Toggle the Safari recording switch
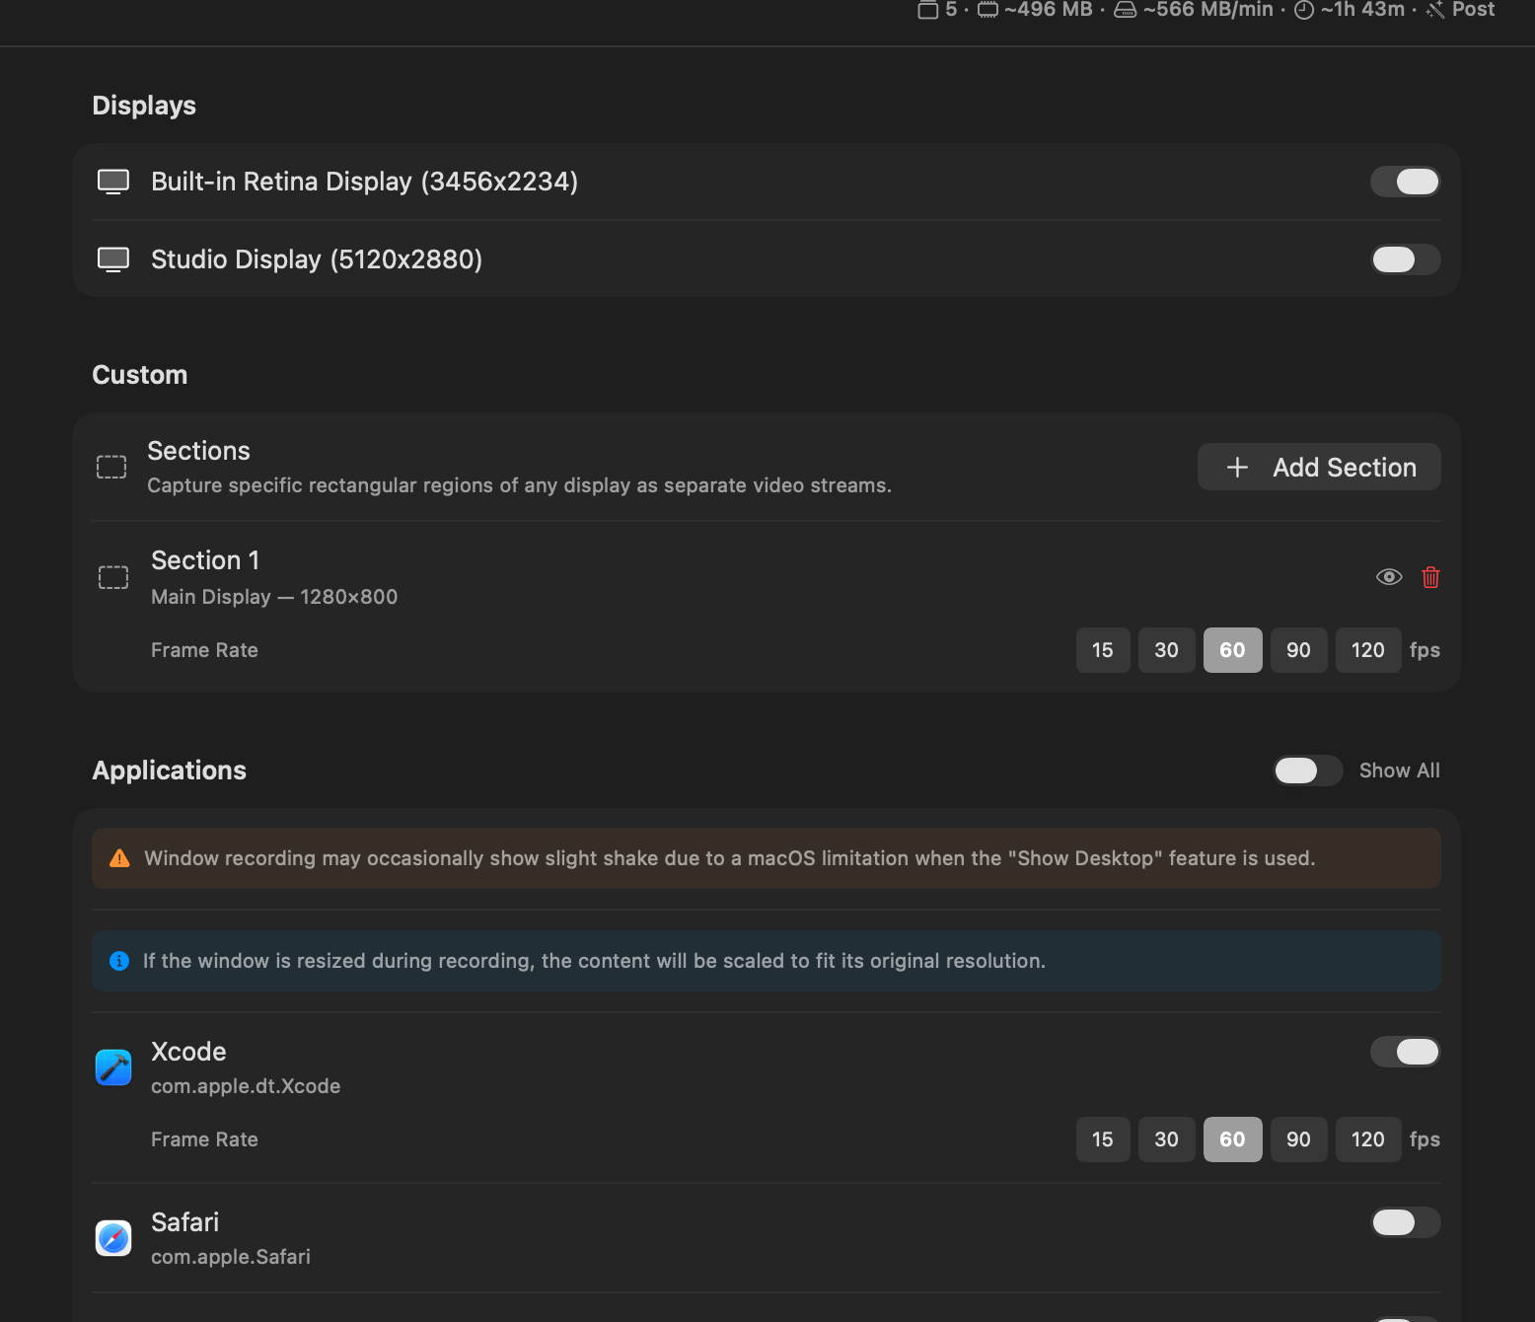Screen dimensions: 1535x1322 [x=1405, y=1222]
